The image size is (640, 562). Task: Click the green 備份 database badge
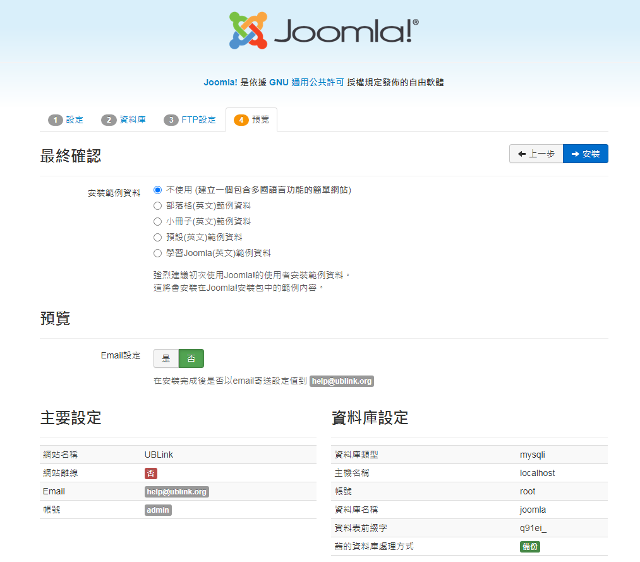point(530,546)
